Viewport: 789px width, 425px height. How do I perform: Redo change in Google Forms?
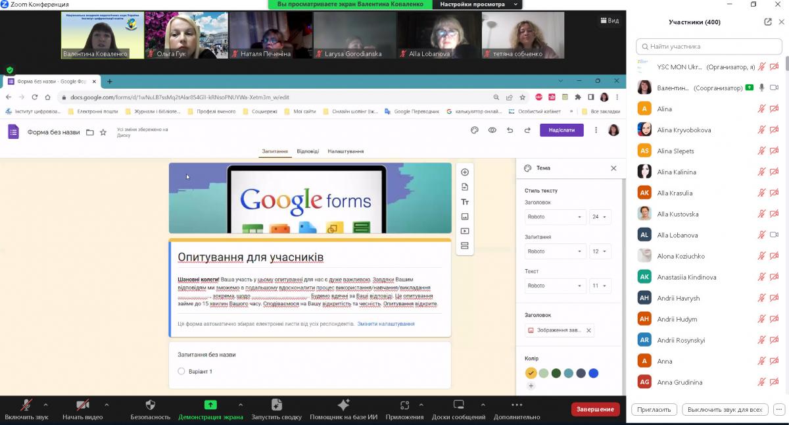[527, 130]
